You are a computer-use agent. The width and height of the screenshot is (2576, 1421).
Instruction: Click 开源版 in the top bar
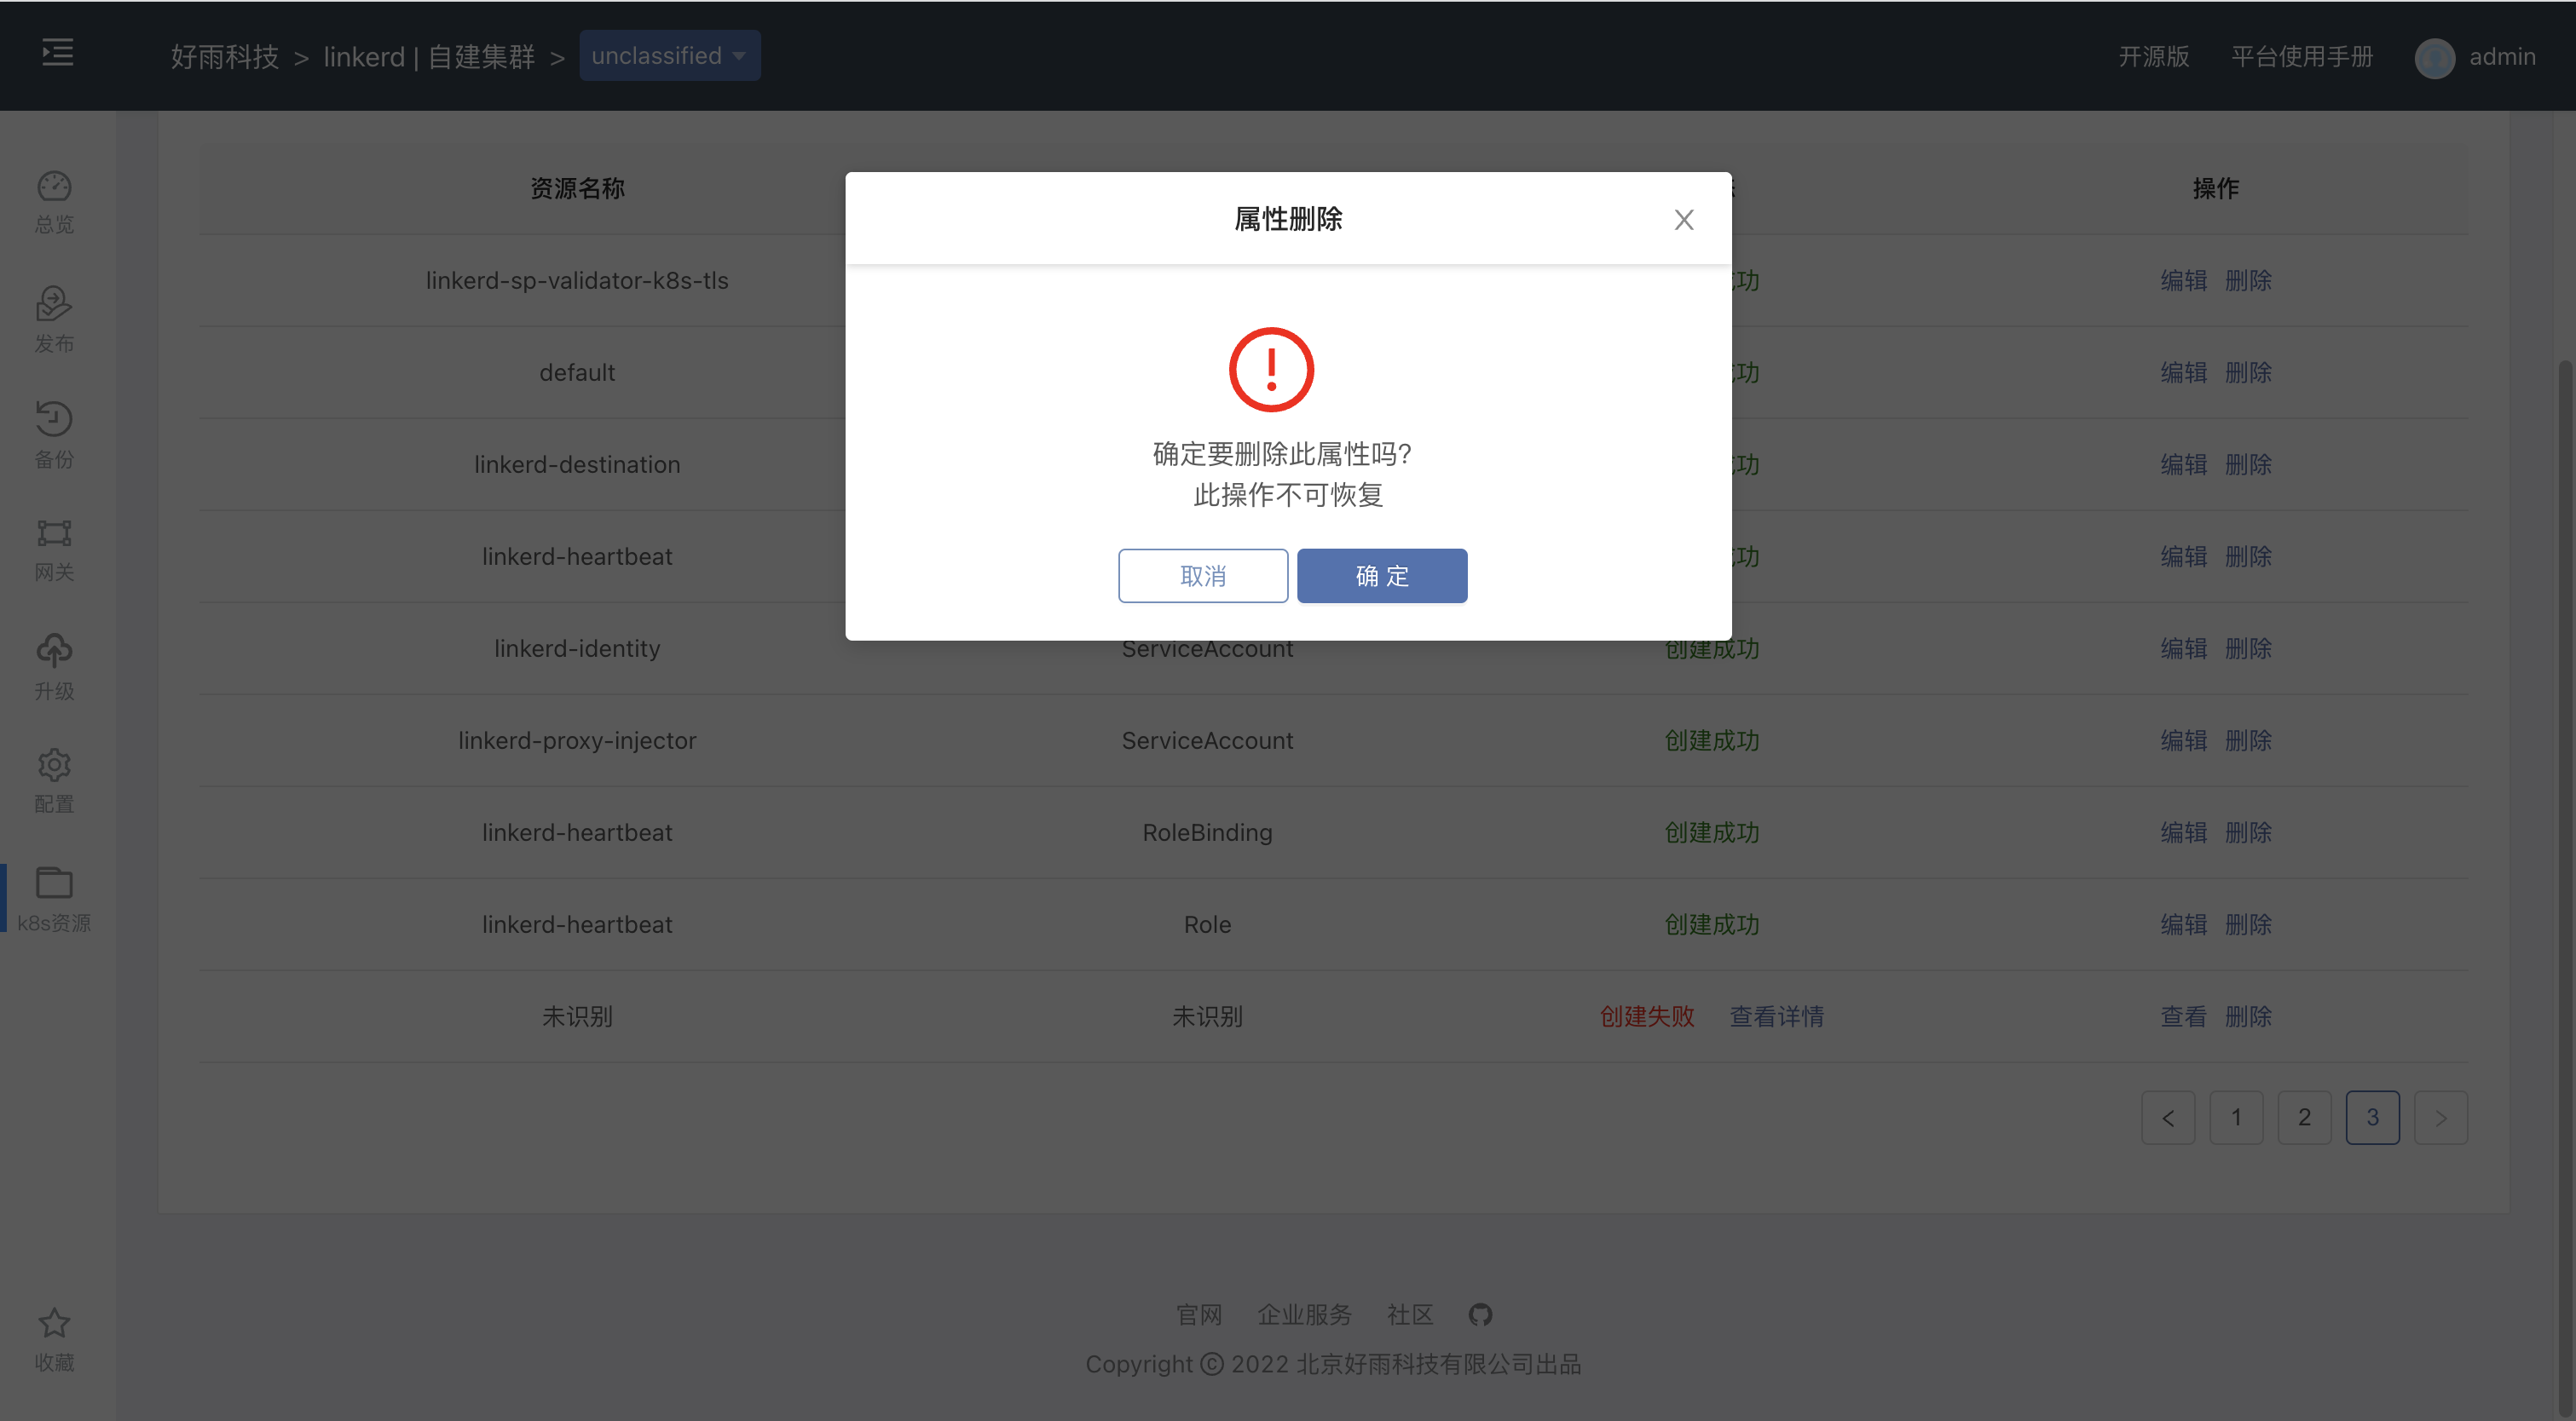[2153, 57]
